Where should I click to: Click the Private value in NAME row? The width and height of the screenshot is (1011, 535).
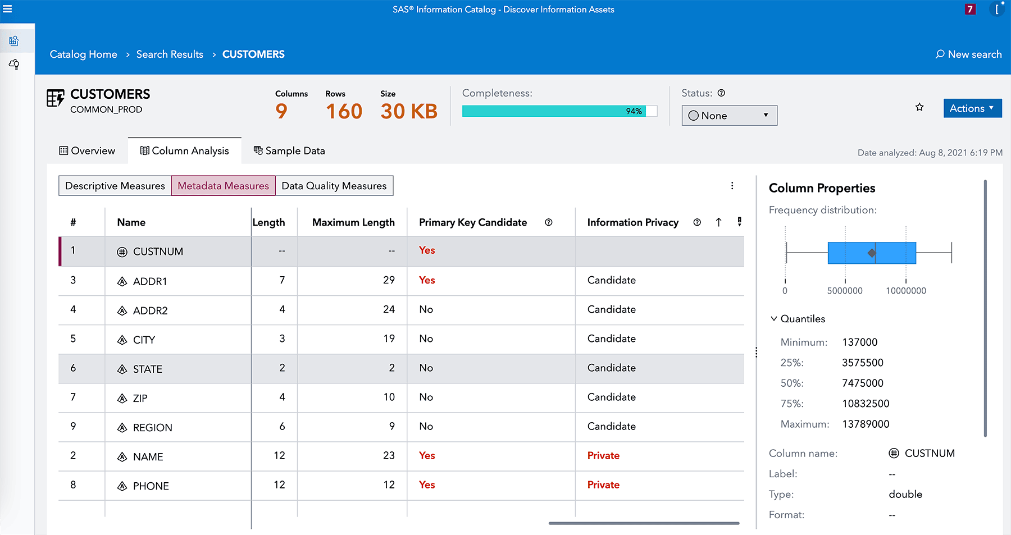pyautogui.click(x=603, y=455)
